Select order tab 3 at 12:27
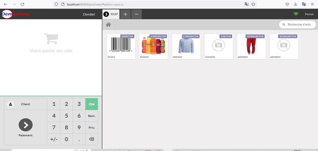 [111, 14]
